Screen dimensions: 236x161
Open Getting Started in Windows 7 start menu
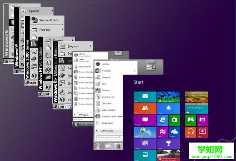pos(108,110)
